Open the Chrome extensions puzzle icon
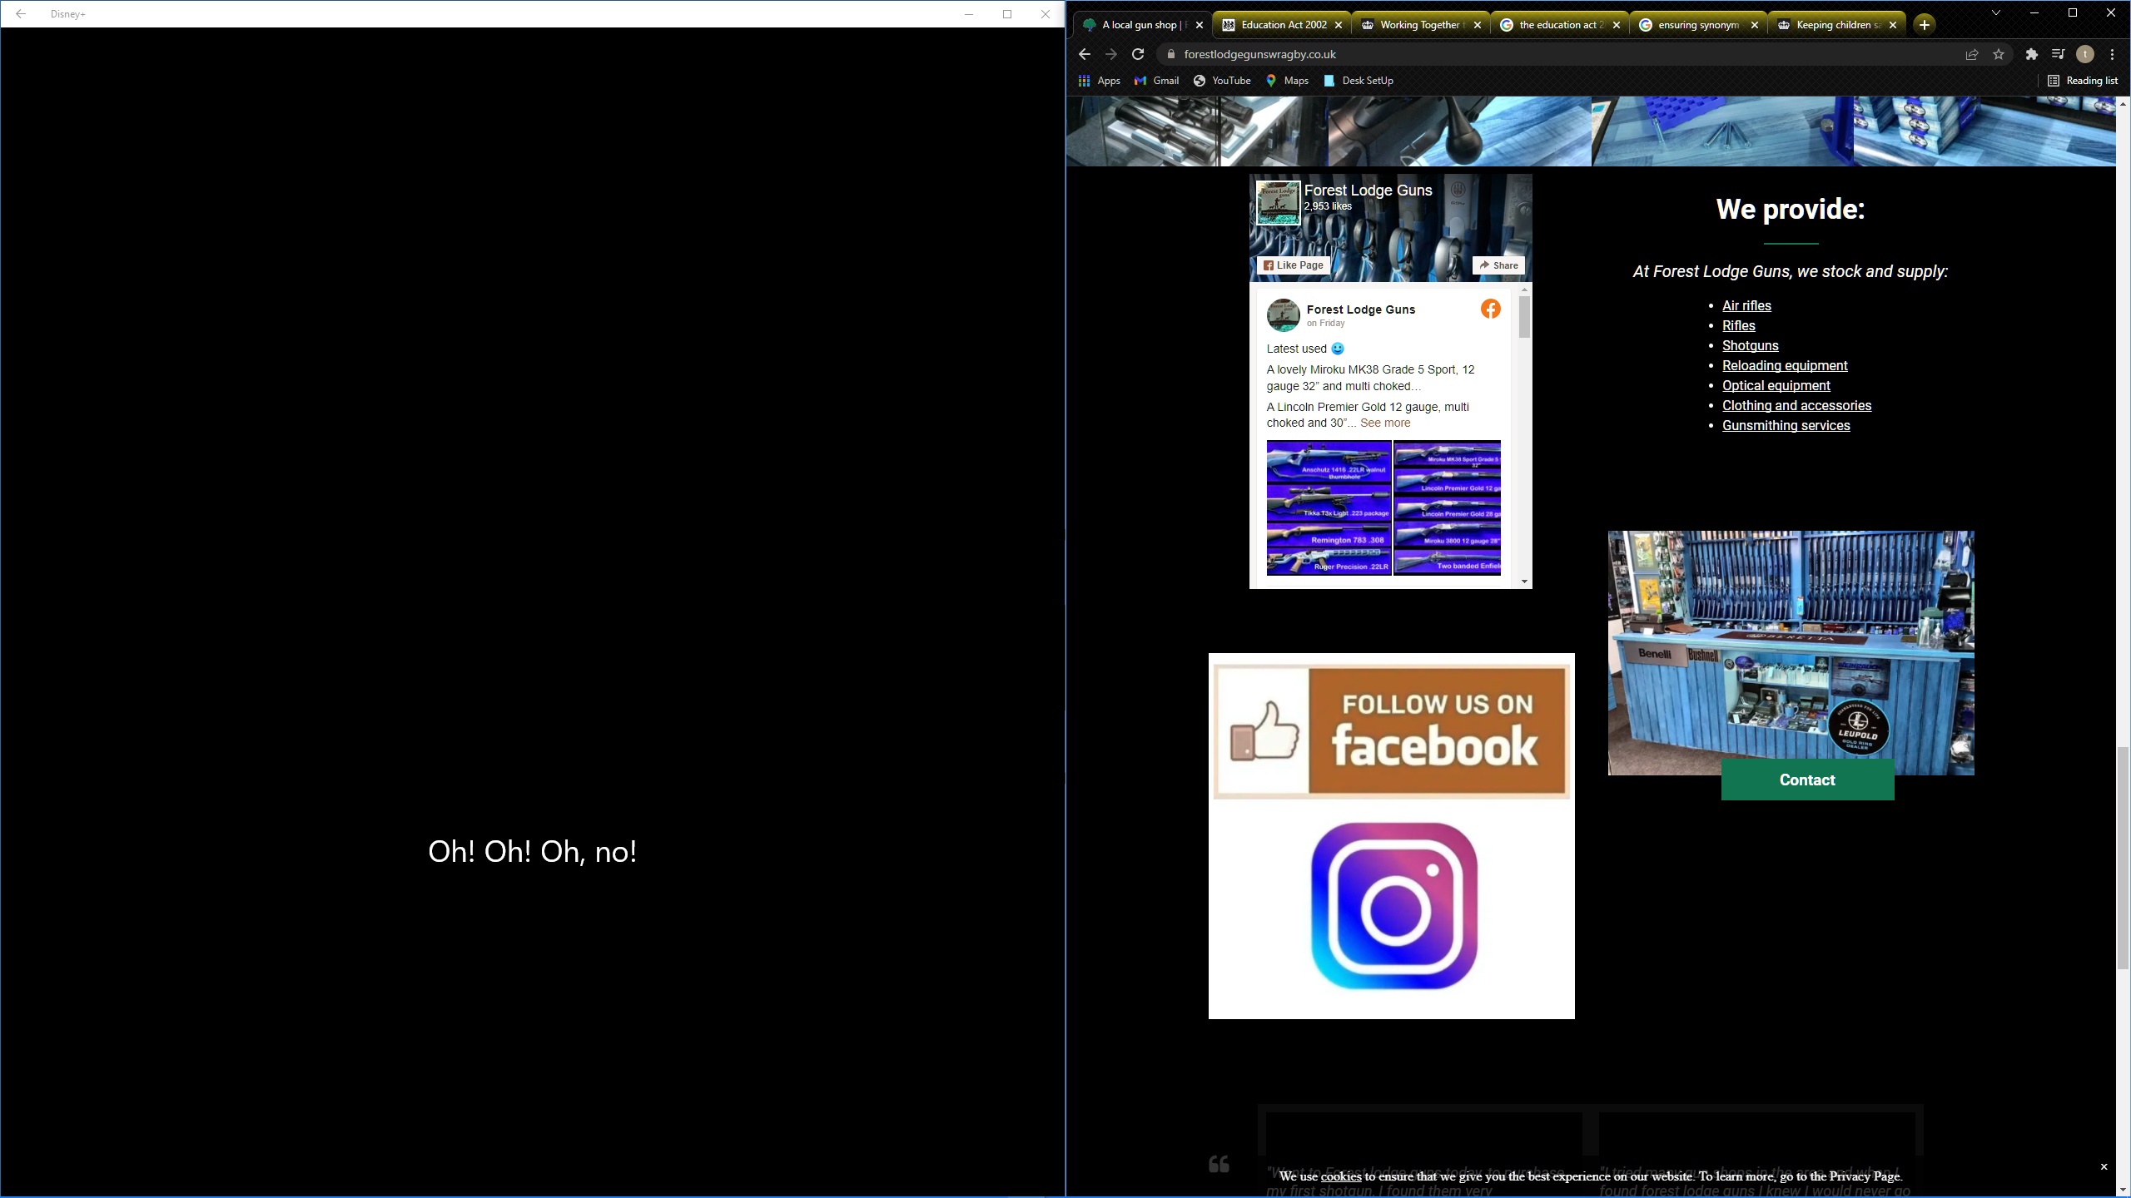The height and width of the screenshot is (1198, 2131). 2032,54
